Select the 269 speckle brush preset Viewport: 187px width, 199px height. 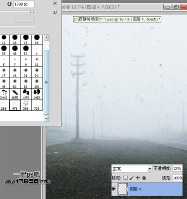4,105
